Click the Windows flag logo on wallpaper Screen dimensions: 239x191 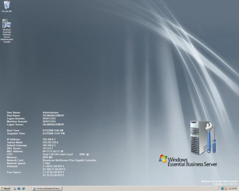pyautogui.click(x=163, y=159)
